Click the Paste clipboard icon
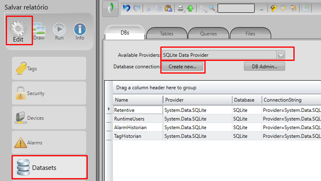Screen dimensions: 321x181 point(168,9)
